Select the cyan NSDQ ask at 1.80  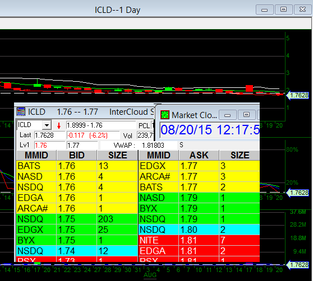click(x=199, y=230)
